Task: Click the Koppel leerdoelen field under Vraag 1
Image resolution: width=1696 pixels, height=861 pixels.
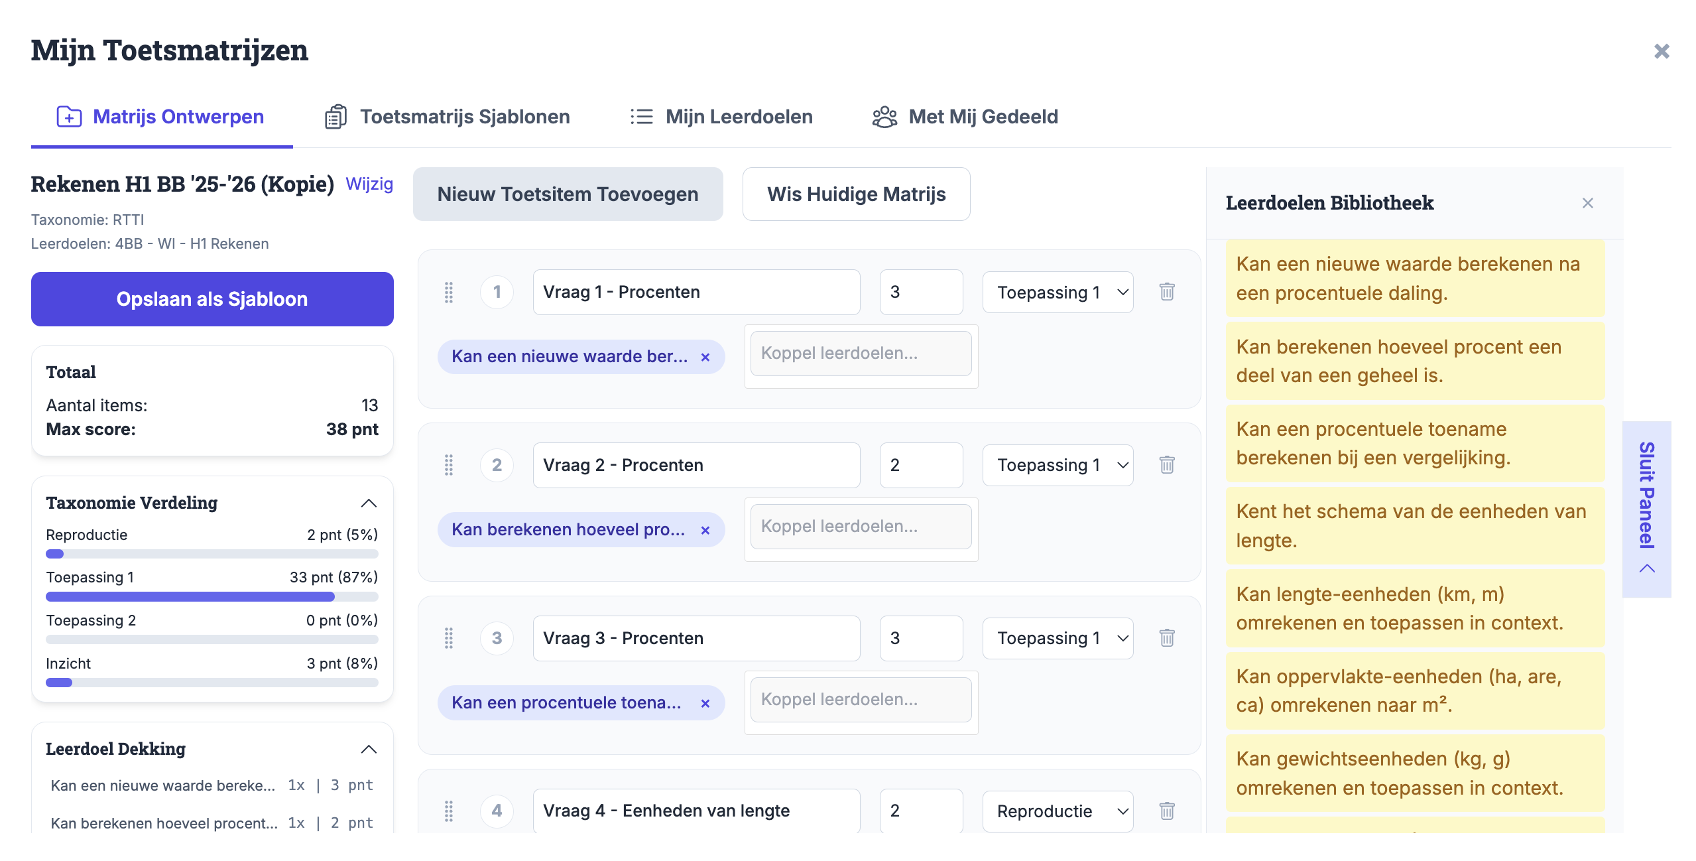Action: coord(861,353)
